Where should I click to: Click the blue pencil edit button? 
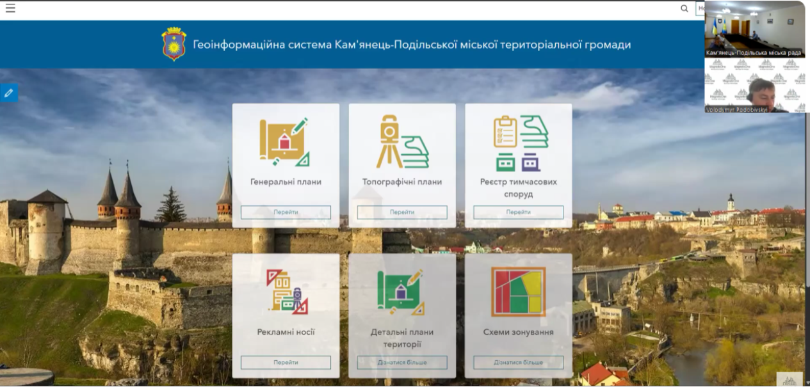[x=8, y=93]
